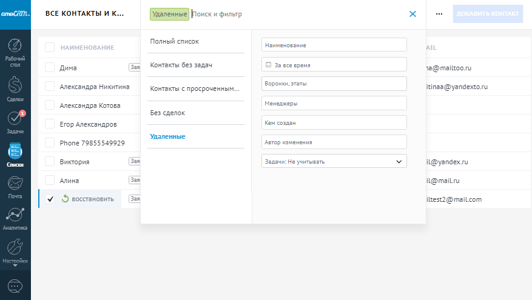Open the За все время date selector
Viewport: 532px width, 300px height.
click(x=334, y=64)
